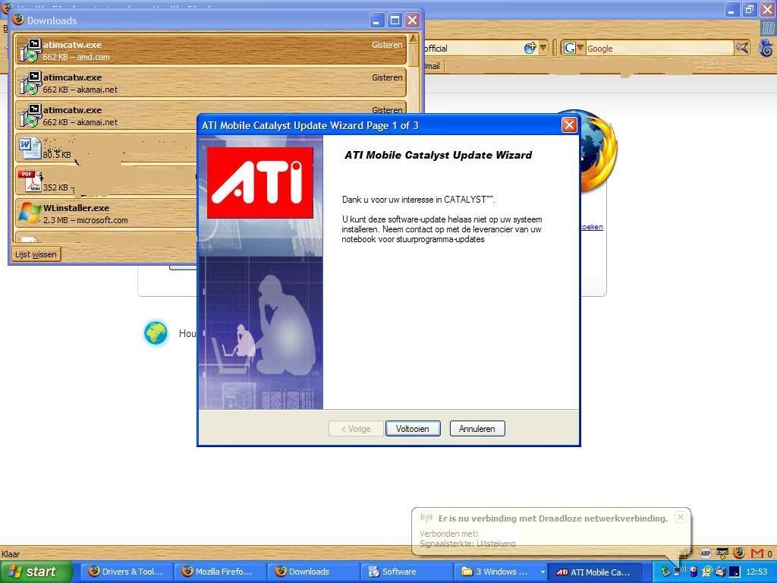Minimize the Downloads window
The height and width of the screenshot is (583, 777).
(x=377, y=20)
